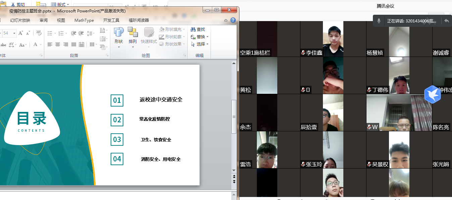Open PowerPoint help question mark icon
Viewport: 452px width, 200px height.
pos(233,20)
